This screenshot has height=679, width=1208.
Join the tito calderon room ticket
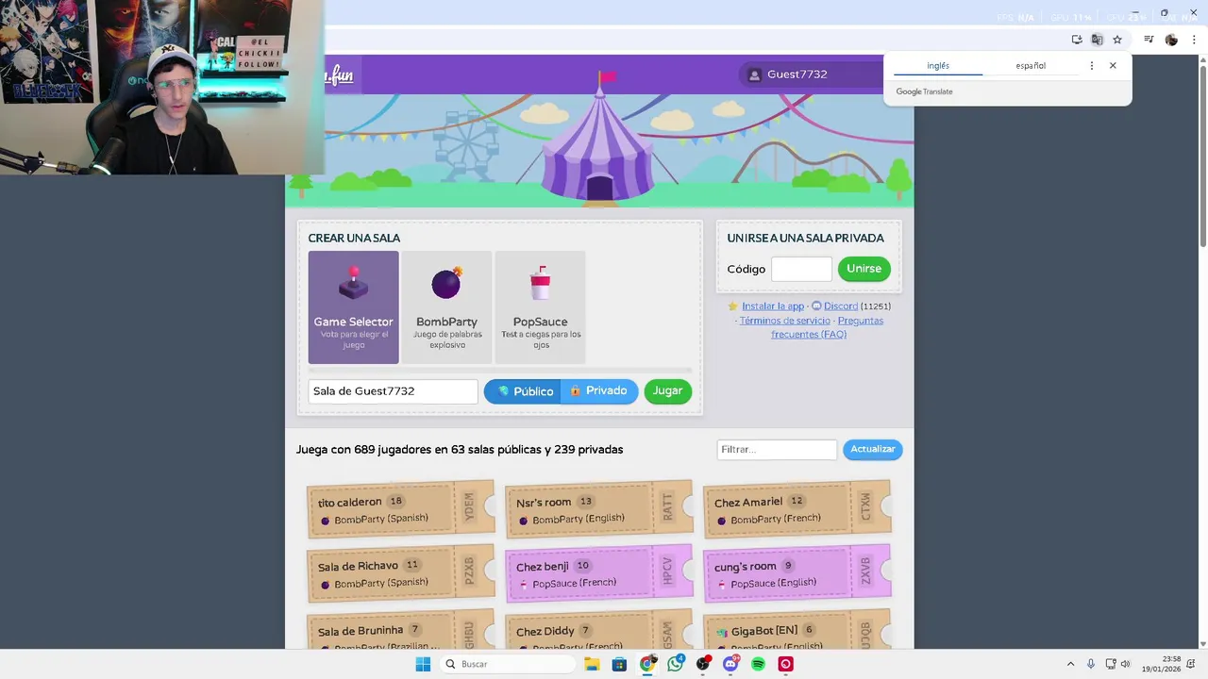pos(401,509)
